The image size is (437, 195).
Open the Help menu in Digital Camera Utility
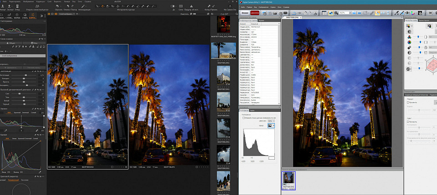(286, 7)
